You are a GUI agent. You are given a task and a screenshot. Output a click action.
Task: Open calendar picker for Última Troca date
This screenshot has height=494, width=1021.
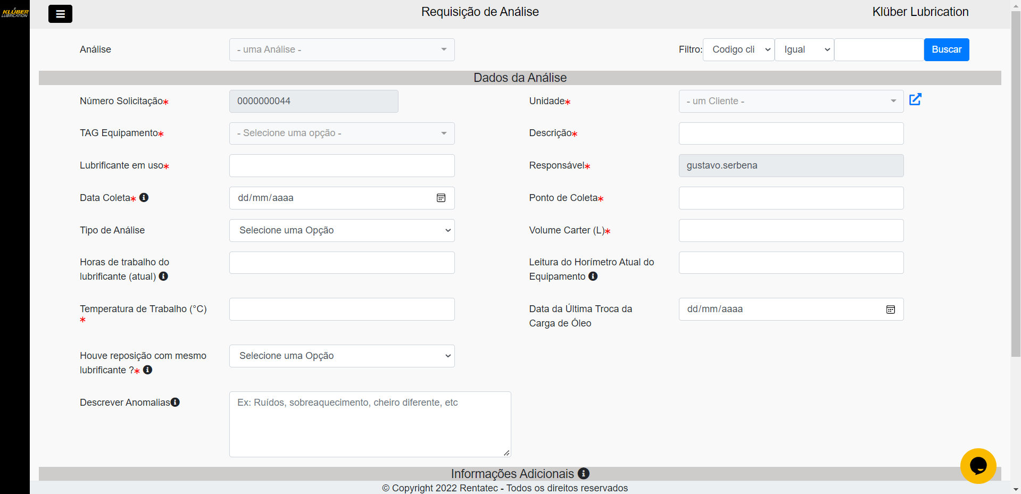pyautogui.click(x=890, y=309)
